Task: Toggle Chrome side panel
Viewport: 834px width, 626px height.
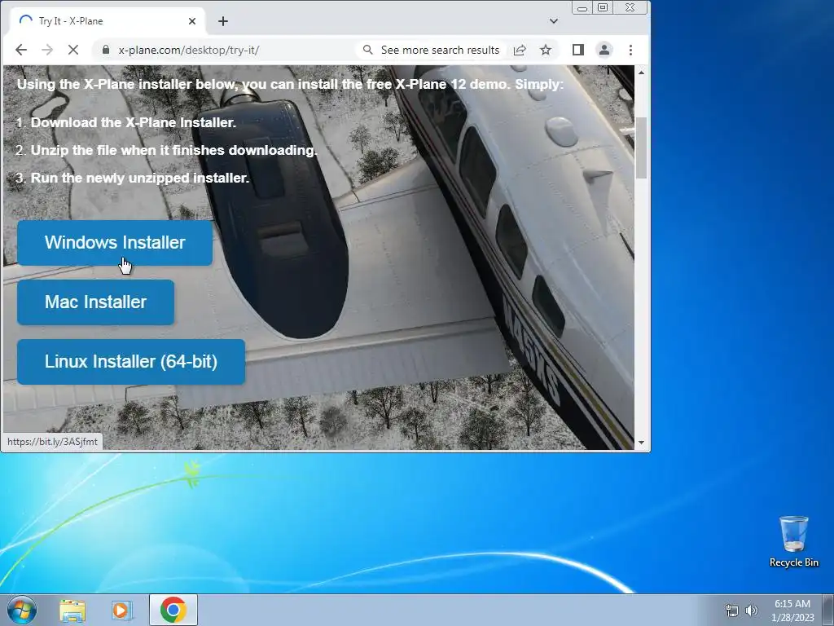Action: [578, 50]
